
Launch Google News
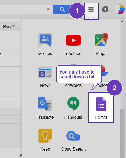coord(45,76)
